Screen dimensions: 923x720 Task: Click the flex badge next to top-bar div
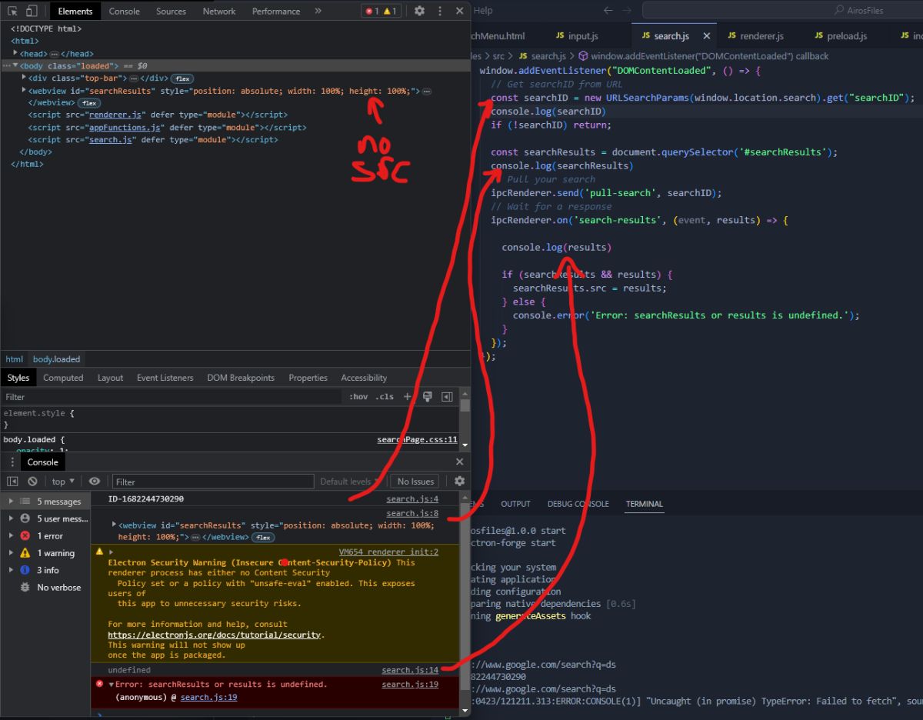[x=182, y=78]
